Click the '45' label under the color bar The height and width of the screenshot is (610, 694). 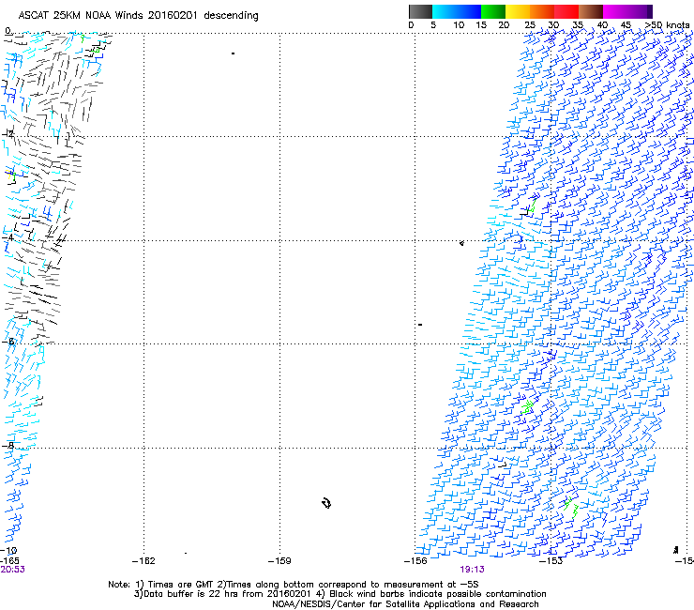(x=626, y=25)
